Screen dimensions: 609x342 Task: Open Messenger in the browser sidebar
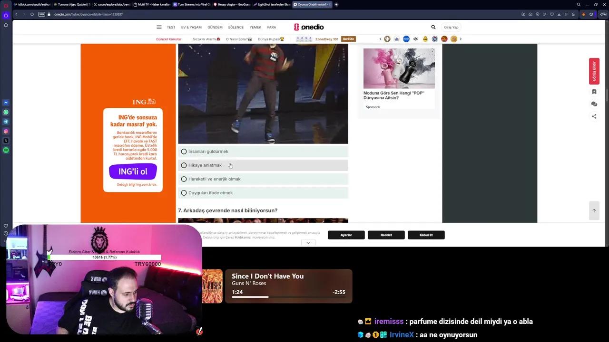[6, 103]
